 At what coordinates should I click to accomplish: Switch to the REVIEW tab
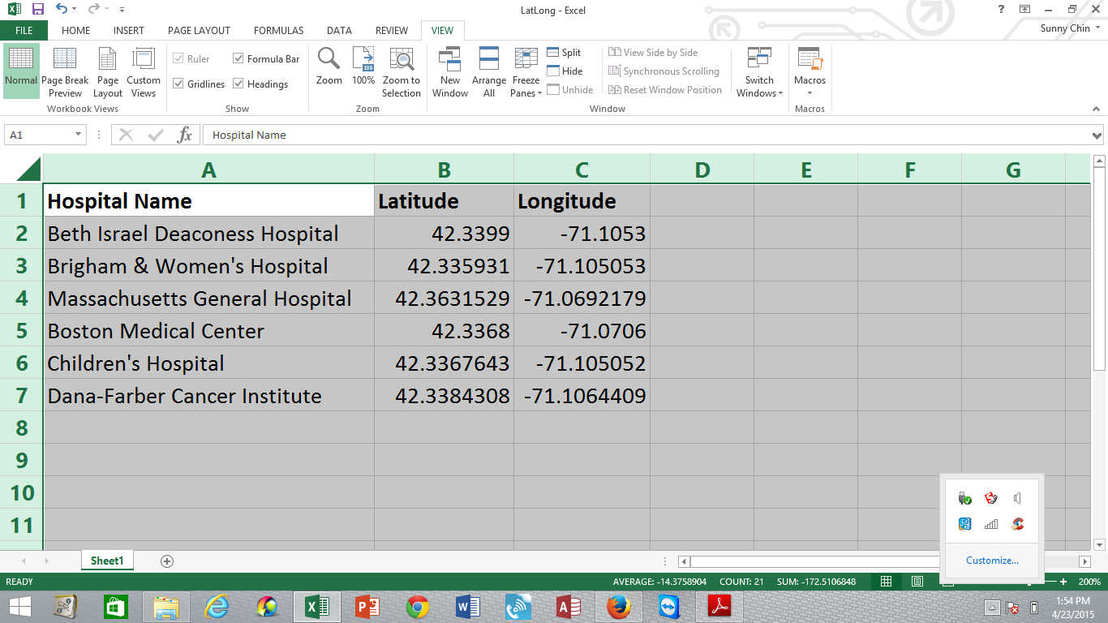coord(392,31)
